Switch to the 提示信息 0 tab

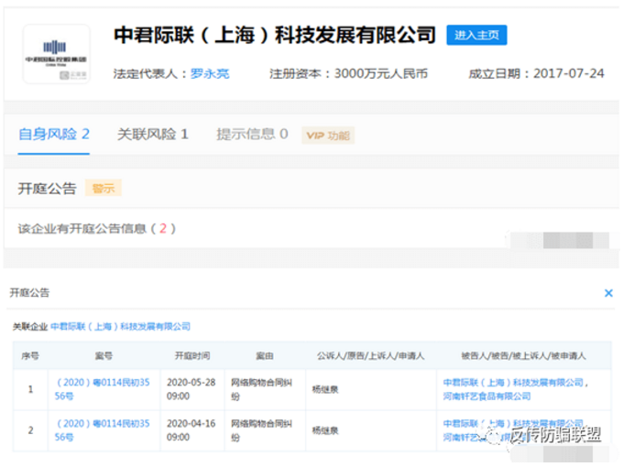(252, 135)
